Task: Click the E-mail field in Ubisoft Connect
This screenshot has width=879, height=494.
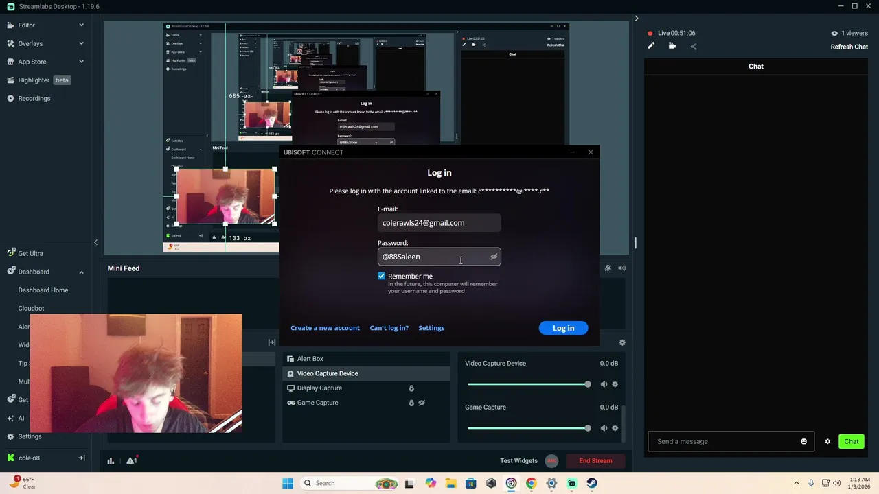Action: pos(439,223)
